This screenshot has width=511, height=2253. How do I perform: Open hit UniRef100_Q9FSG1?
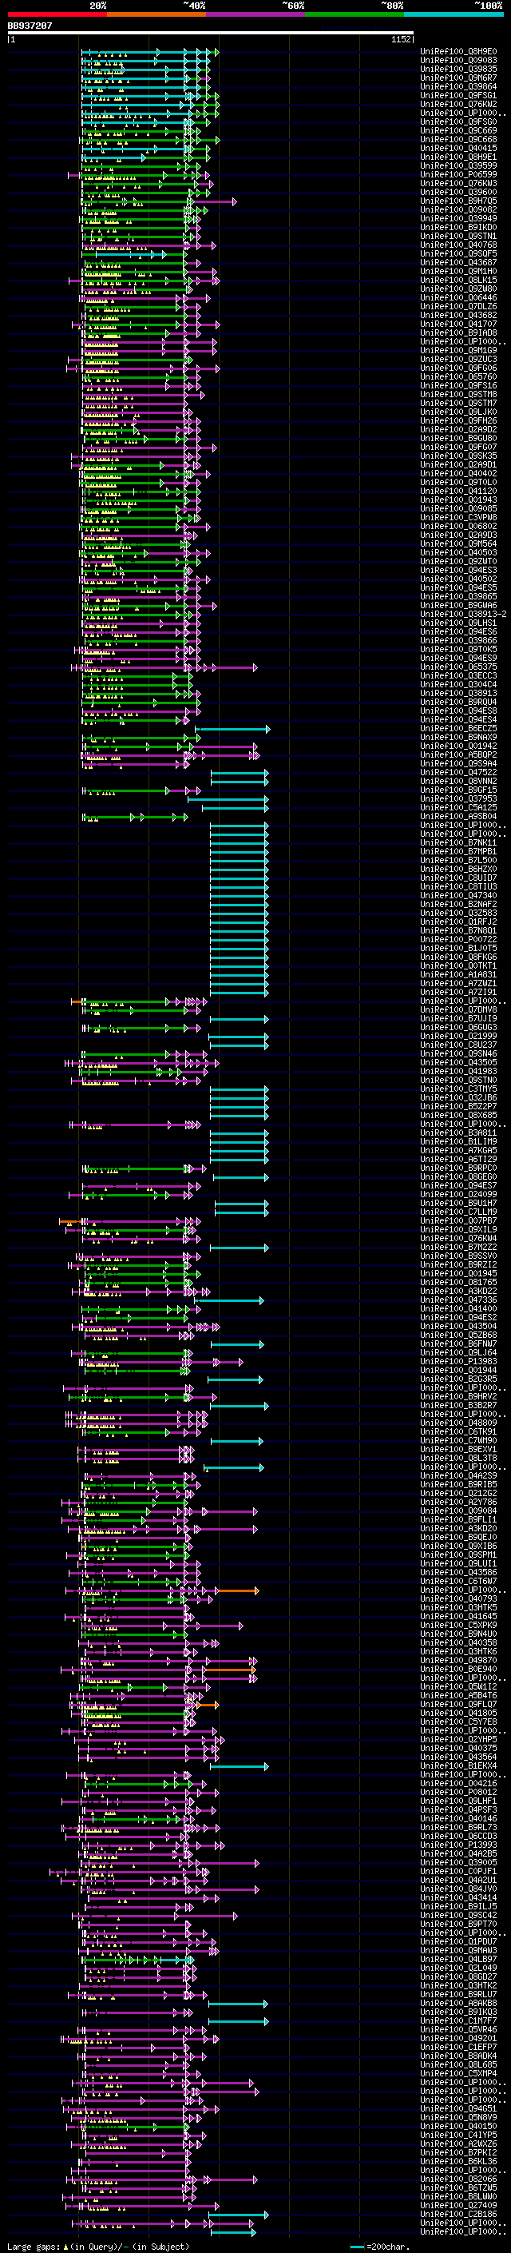pos(458,95)
